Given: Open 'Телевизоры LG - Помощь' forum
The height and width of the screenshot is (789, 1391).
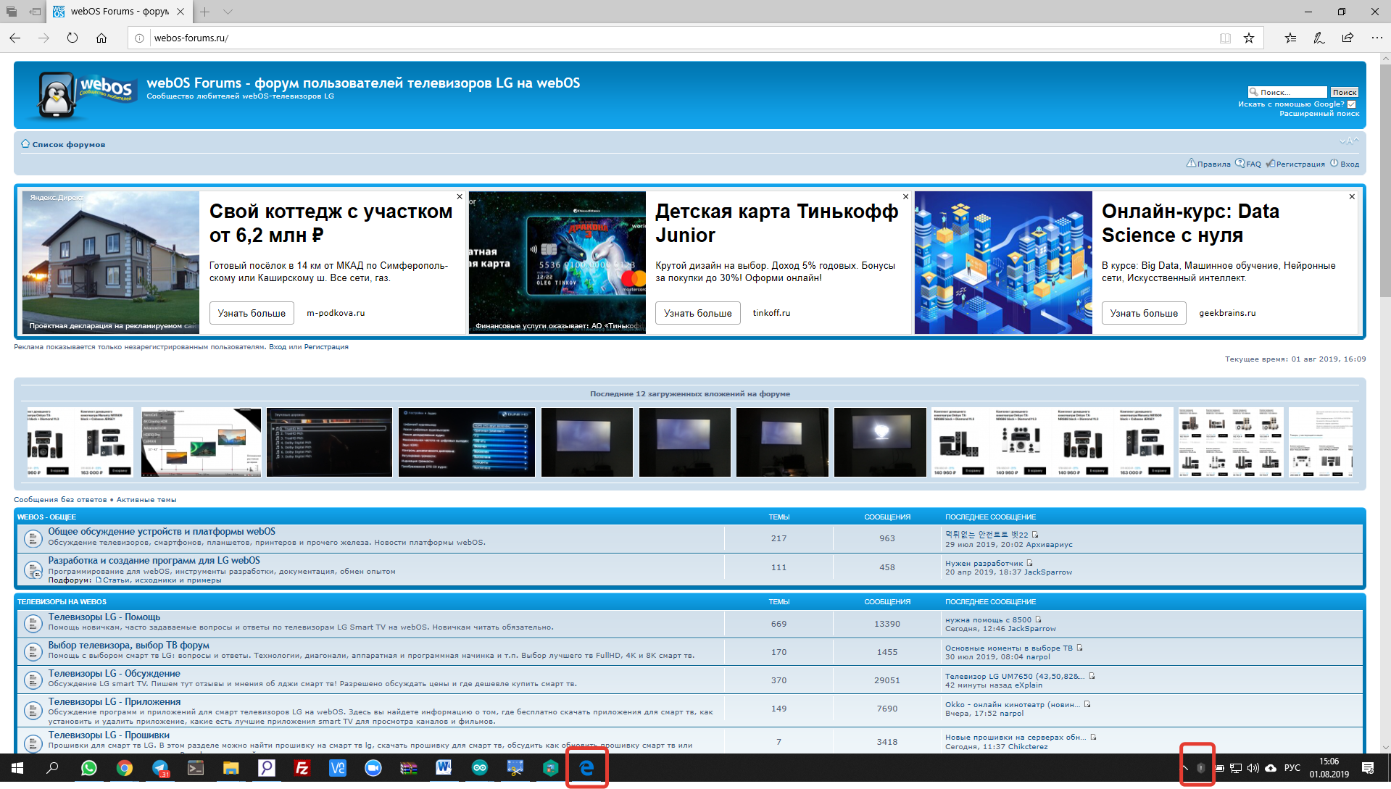Looking at the screenshot, I should coord(104,617).
